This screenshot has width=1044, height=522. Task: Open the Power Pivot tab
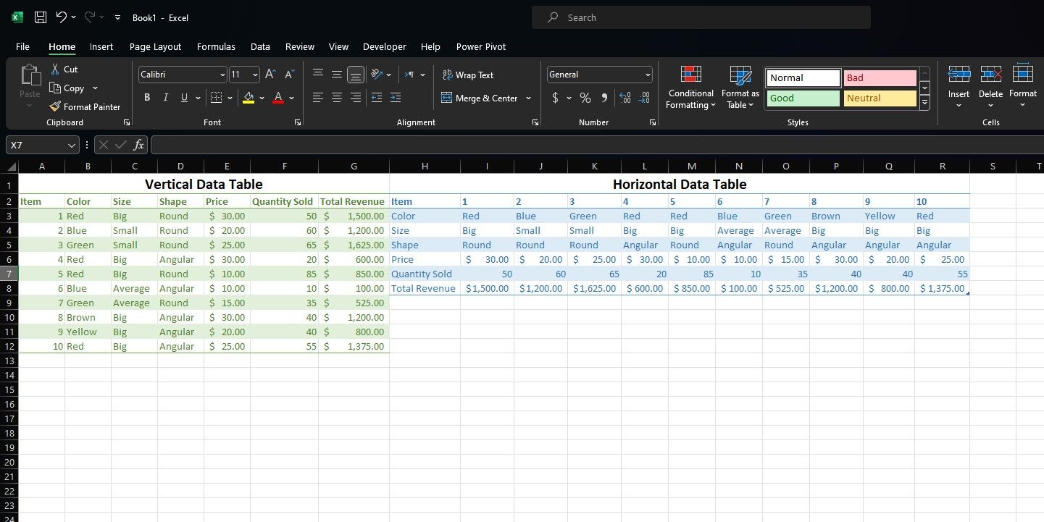click(480, 46)
